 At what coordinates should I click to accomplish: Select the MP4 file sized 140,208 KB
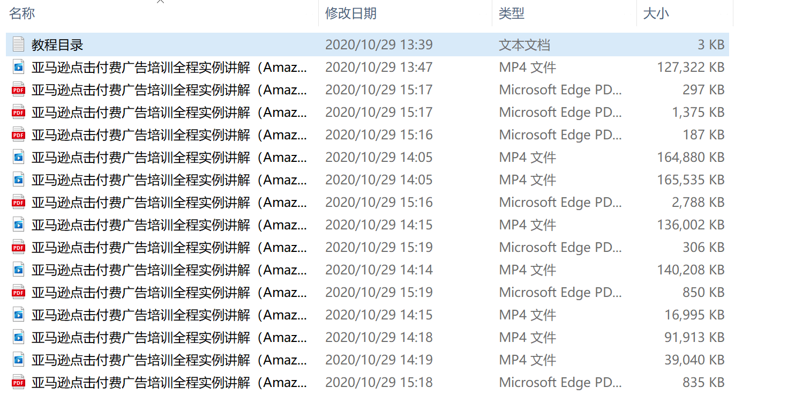[x=367, y=270]
